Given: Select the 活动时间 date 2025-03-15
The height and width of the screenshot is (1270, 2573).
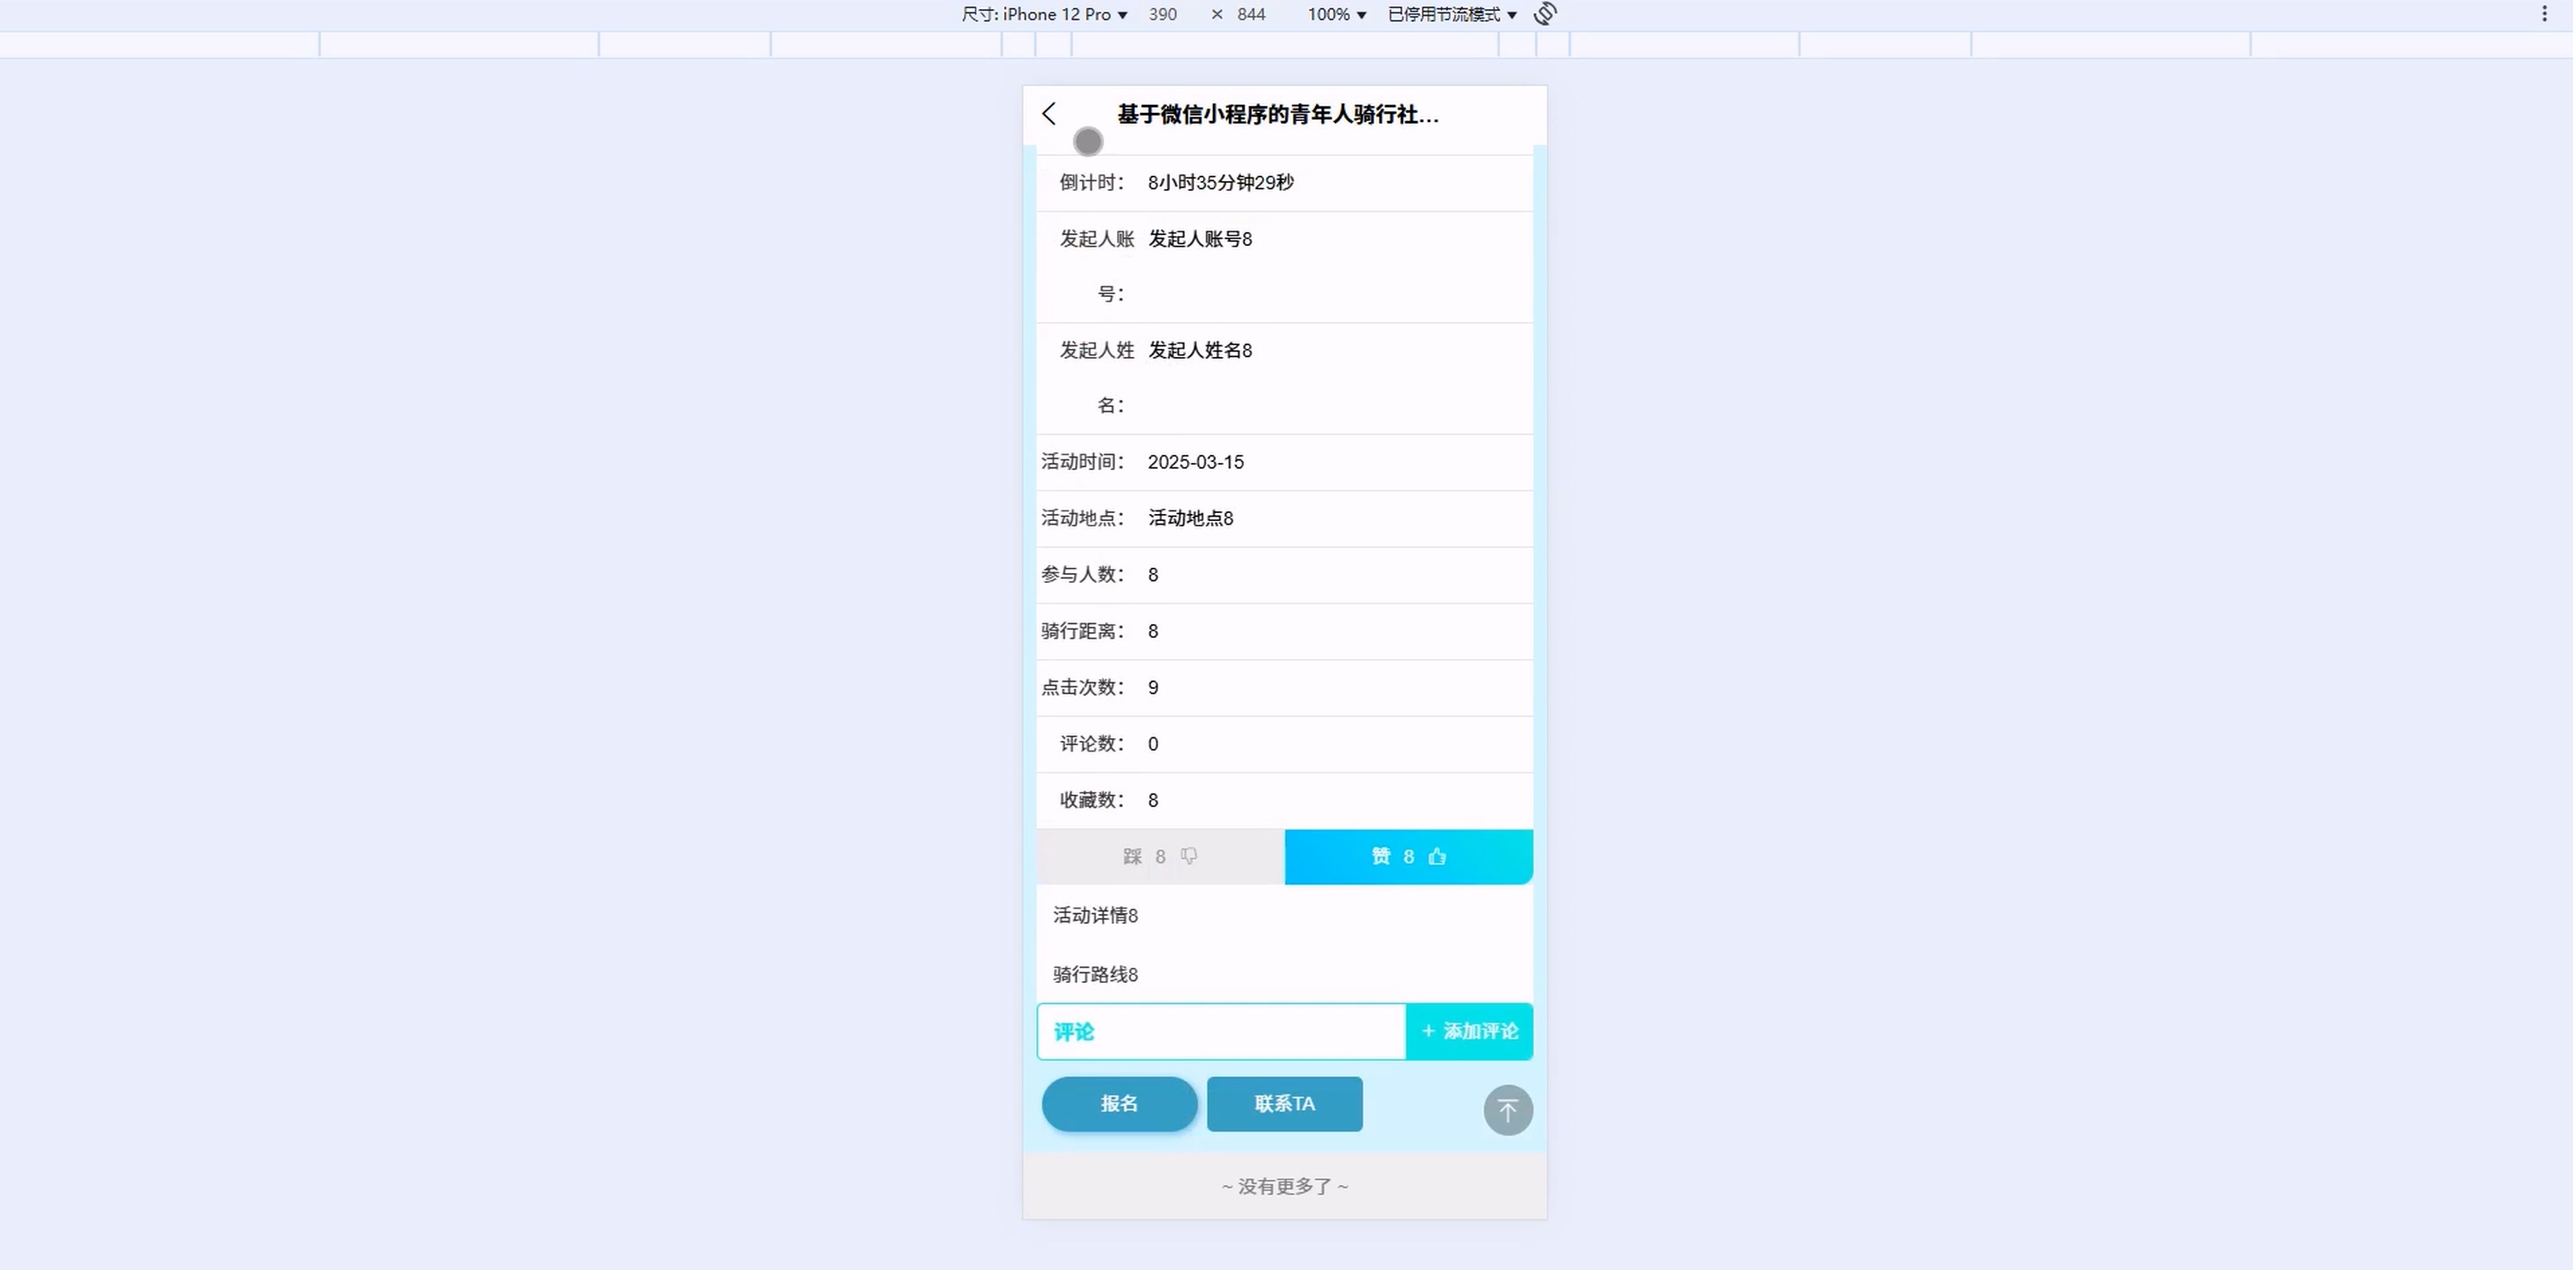Looking at the screenshot, I should click(x=1196, y=462).
